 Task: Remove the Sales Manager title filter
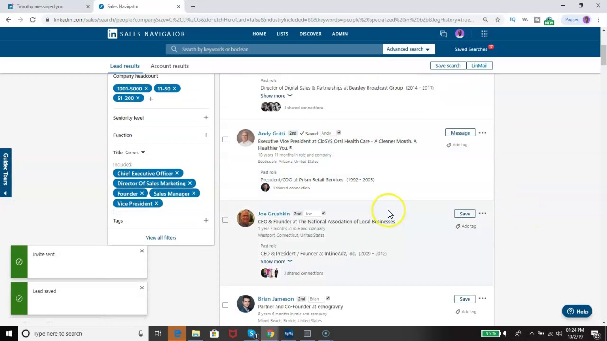pyautogui.click(x=193, y=193)
